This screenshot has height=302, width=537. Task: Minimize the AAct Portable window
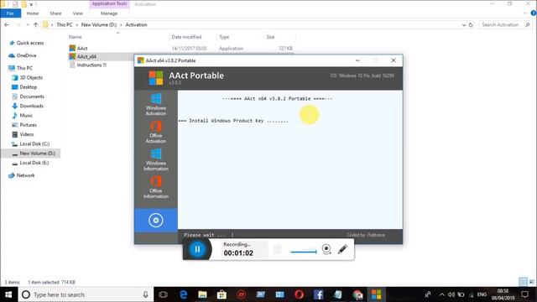click(357, 60)
